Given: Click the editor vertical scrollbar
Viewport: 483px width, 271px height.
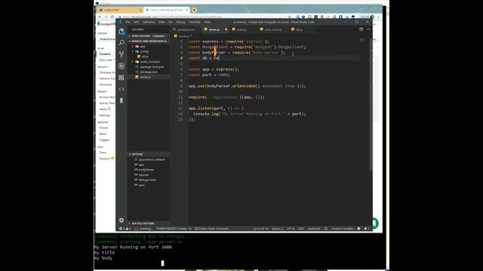Looking at the screenshot, I should [371, 105].
